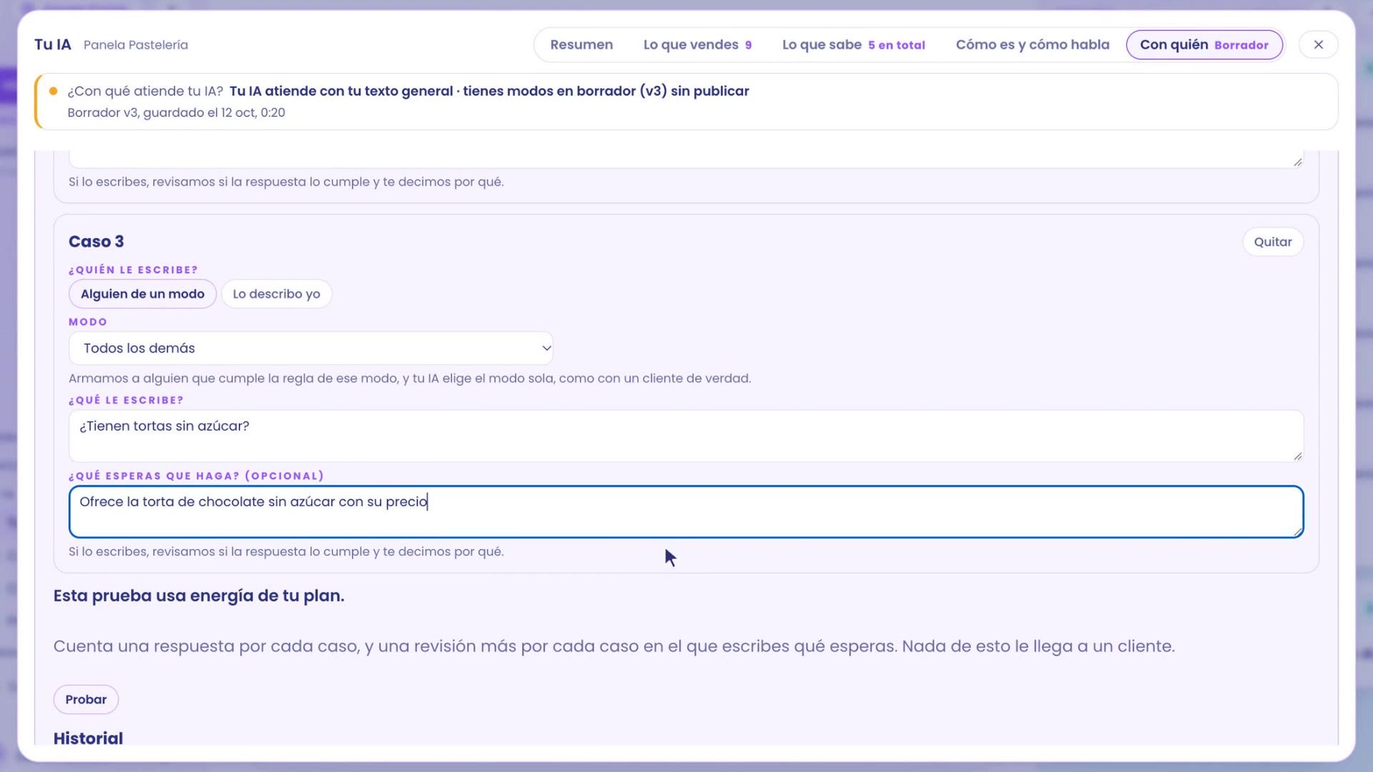
Task: Choose the Lo describo yo option
Action: point(276,294)
